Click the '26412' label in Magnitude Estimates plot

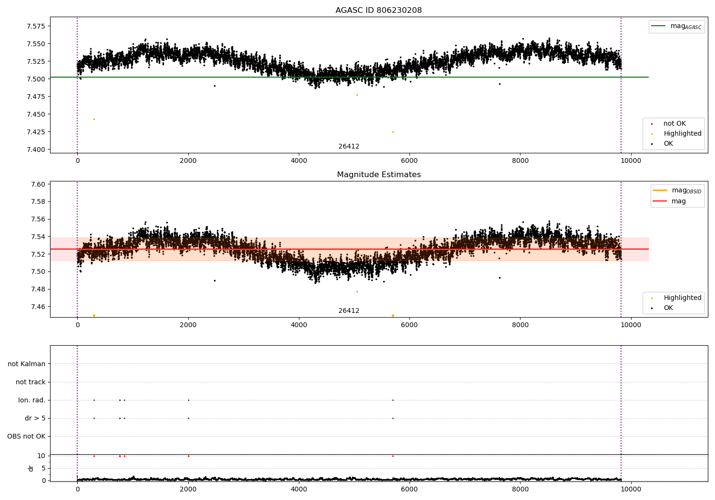(x=349, y=310)
